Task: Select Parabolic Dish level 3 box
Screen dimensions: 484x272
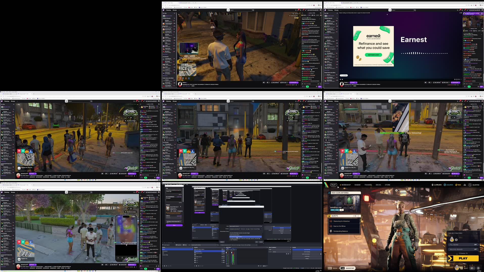Action: pyautogui.click(x=341, y=210)
